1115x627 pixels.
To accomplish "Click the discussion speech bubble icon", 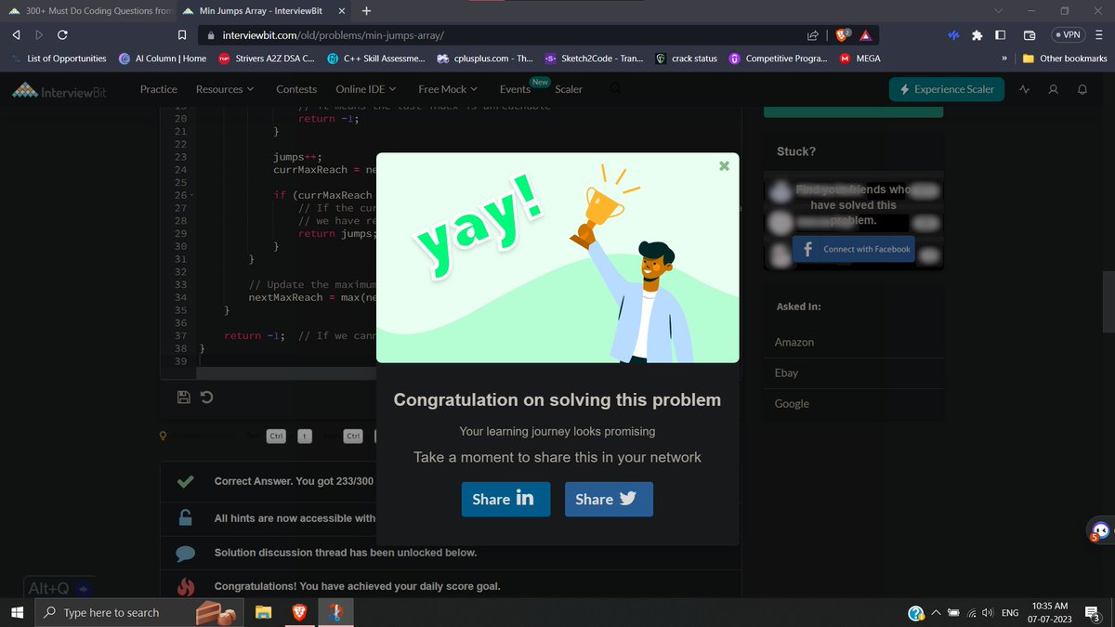I will click(186, 553).
